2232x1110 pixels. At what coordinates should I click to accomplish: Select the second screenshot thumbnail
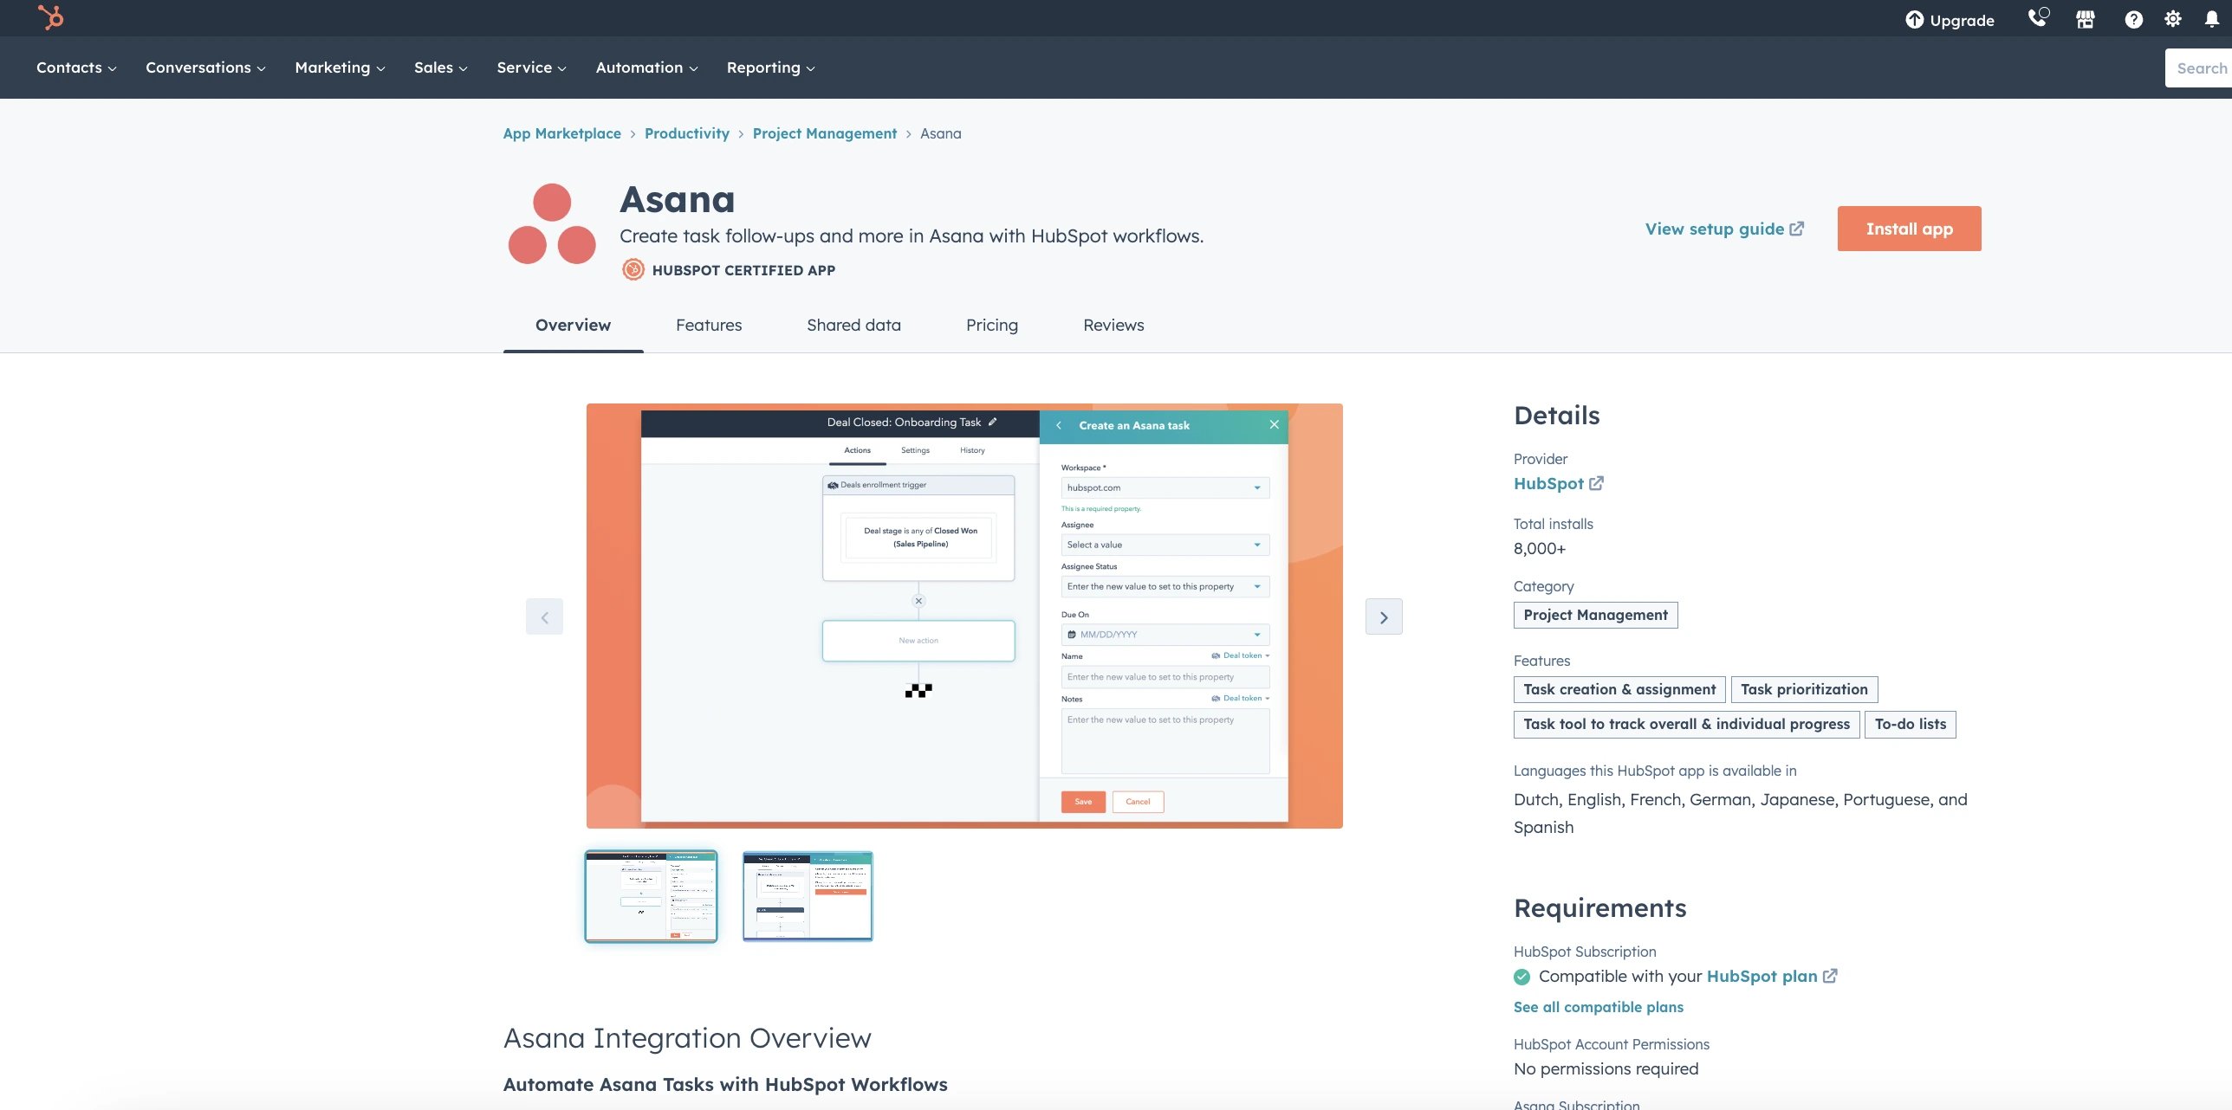(x=807, y=896)
